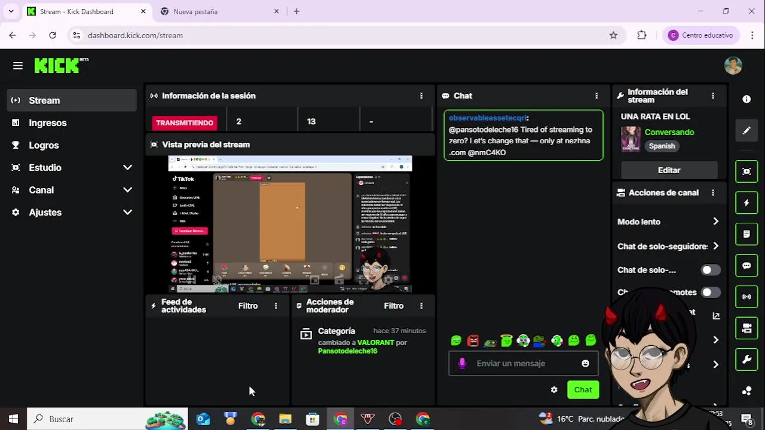Click the pencil edit icon in right sidebar
765x430 pixels.
[746, 130]
